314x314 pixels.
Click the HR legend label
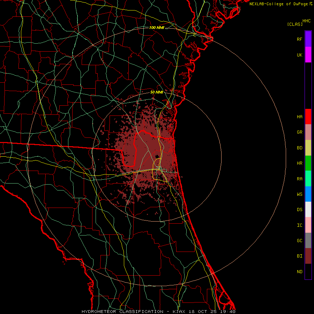(x=300, y=163)
